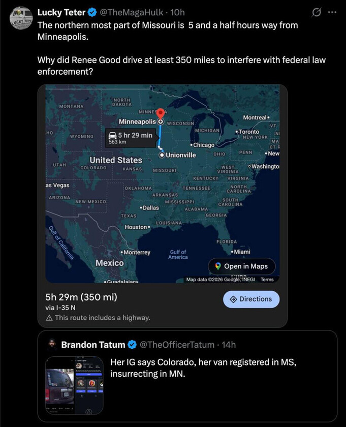346x427 pixels.
Task: Click the highway warning triangle icon
Action: (x=49, y=318)
